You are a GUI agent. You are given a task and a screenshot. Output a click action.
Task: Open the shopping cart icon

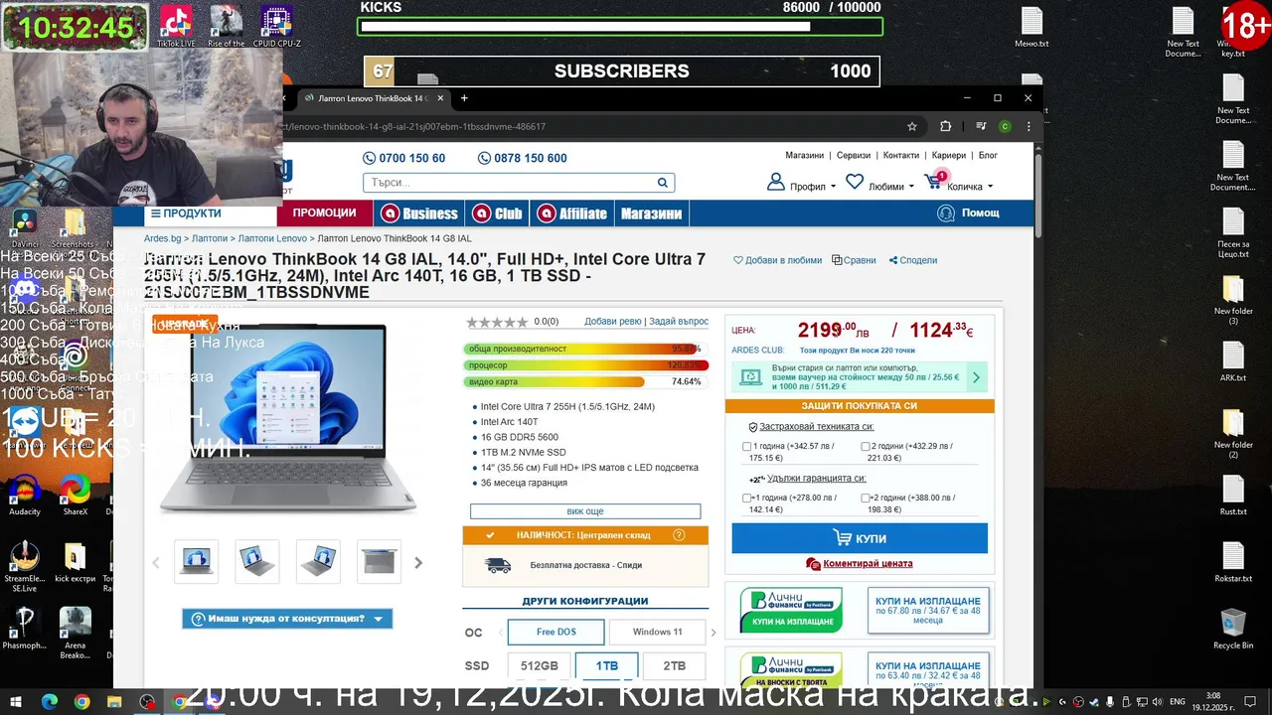(x=933, y=182)
